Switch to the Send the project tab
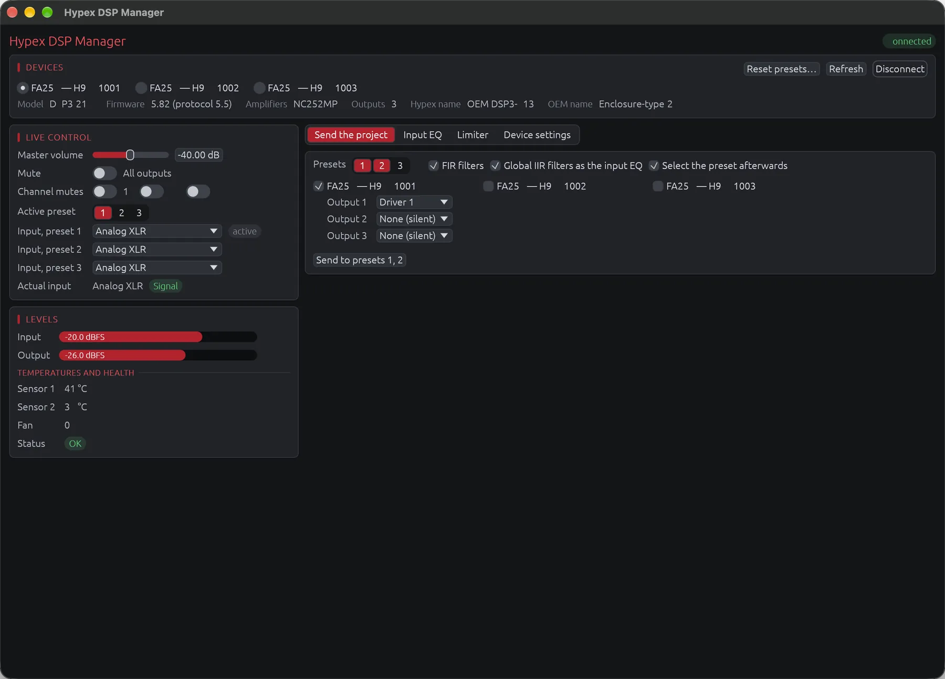 (x=351, y=135)
